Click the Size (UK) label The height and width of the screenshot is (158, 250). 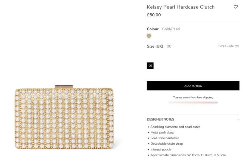155,46
